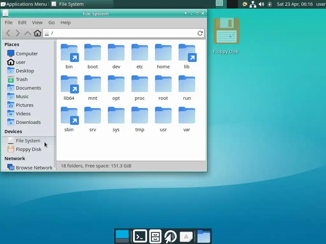Open the Help menu
Screen dimensions: 326x244
coord(66,23)
